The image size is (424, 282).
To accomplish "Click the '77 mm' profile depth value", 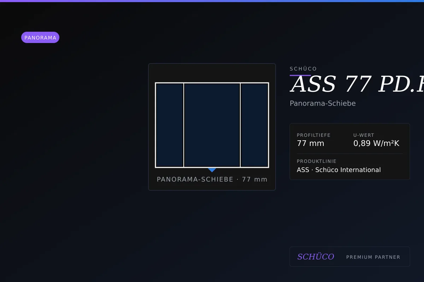I will (311, 143).
